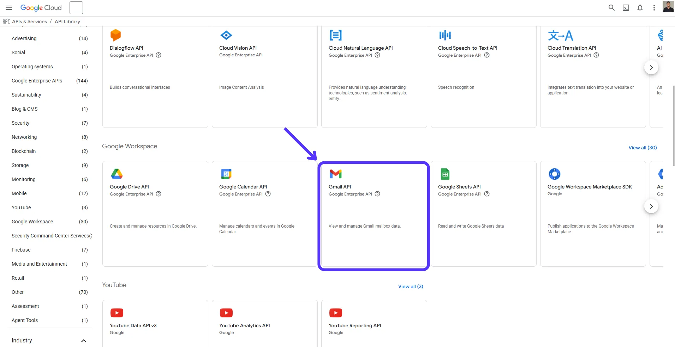This screenshot has width=675, height=347.
Task: Click the Cloud Natural Language API icon
Action: tap(335, 35)
